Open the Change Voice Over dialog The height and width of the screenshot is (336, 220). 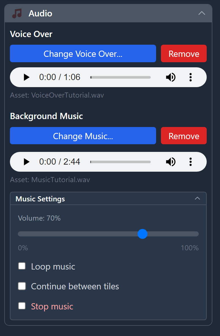tap(83, 53)
